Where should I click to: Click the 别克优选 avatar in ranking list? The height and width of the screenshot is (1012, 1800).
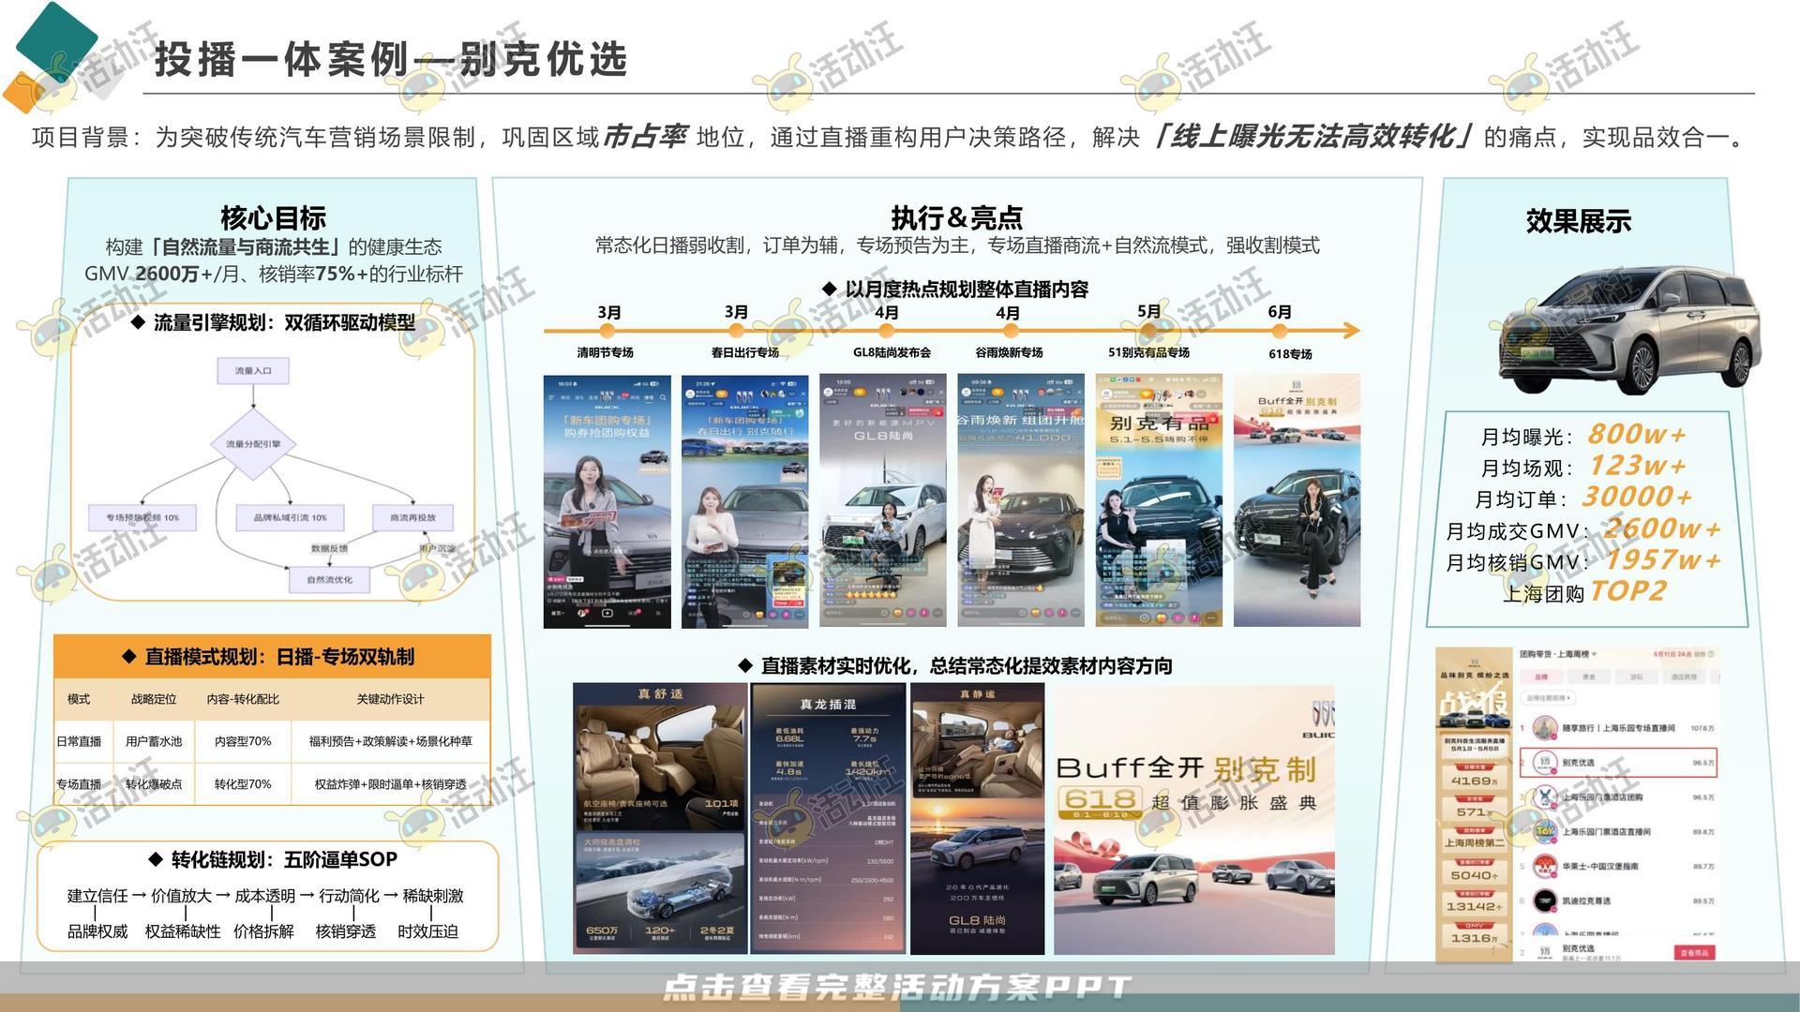click(x=1545, y=762)
